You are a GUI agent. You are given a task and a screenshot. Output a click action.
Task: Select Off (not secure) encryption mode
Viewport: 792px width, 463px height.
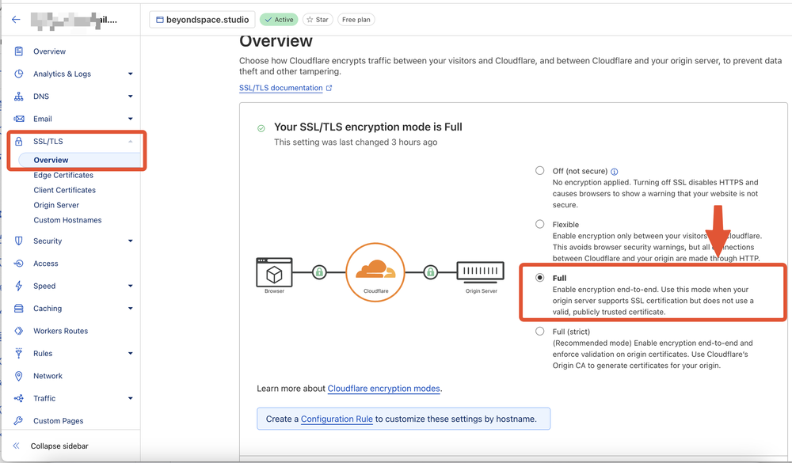539,171
